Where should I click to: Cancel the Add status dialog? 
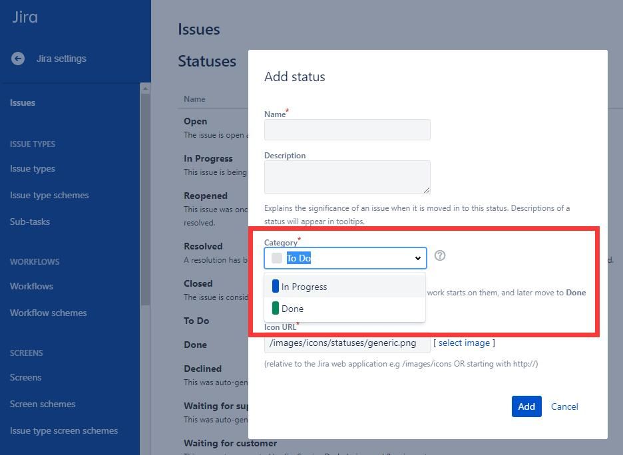click(564, 406)
